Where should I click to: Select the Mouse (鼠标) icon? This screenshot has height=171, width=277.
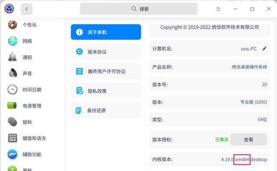coord(12,122)
